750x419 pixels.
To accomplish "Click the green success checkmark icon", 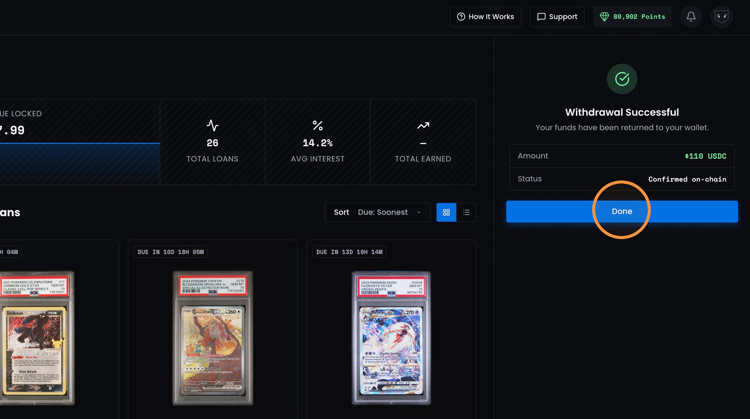I will click(622, 79).
